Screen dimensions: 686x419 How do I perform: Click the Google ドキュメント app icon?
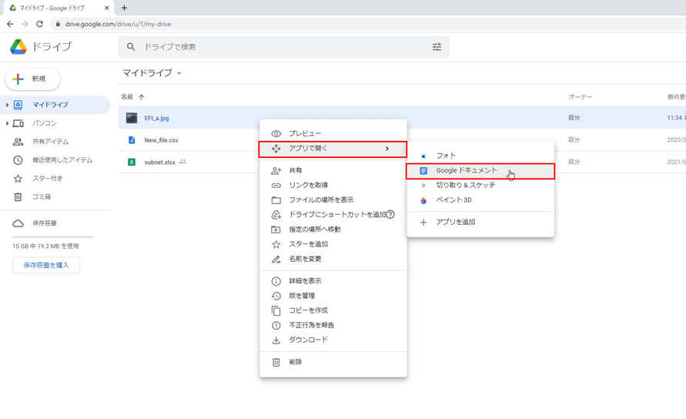(x=423, y=171)
